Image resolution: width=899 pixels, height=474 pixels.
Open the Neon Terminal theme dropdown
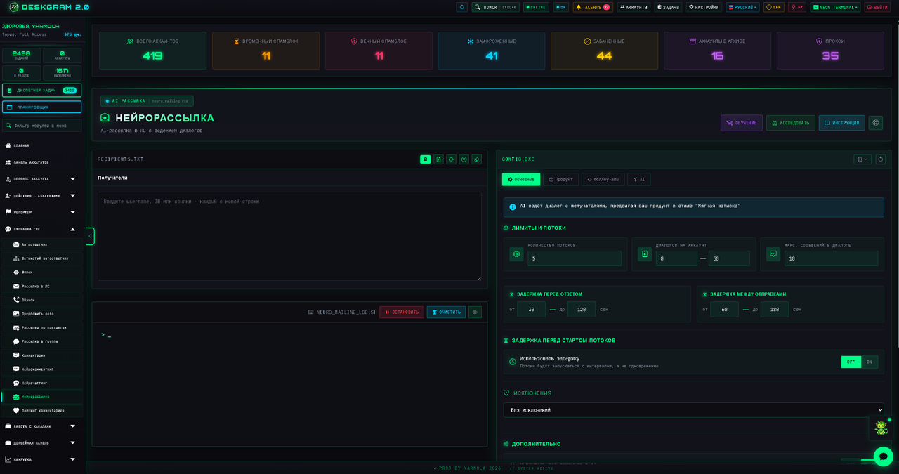835,7
